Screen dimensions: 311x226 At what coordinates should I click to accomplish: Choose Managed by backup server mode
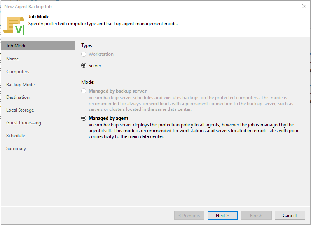click(x=84, y=91)
